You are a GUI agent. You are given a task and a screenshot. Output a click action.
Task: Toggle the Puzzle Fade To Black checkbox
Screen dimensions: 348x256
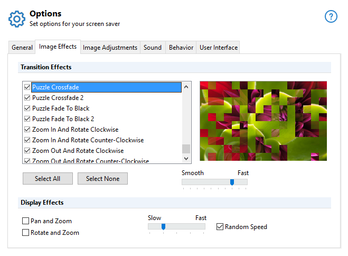(27, 108)
